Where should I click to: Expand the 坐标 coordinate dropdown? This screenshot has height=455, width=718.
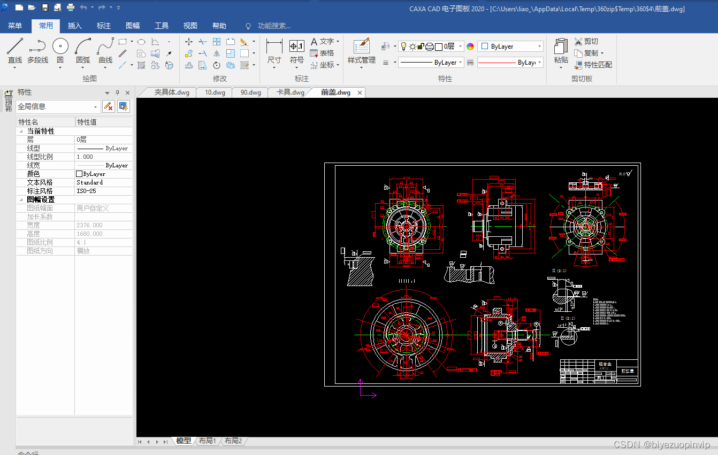coord(338,65)
